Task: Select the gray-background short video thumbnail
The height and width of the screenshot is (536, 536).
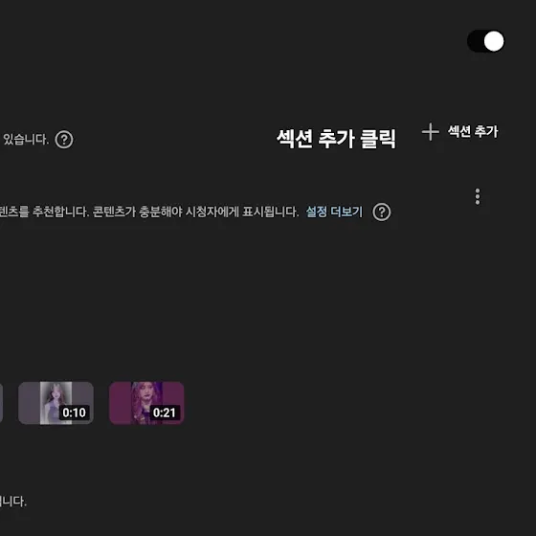Action: pos(56,403)
